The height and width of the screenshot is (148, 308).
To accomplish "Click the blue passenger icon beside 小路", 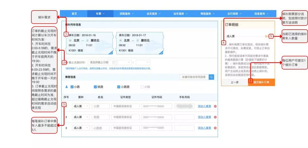I will pyautogui.click(x=67, y=87).
